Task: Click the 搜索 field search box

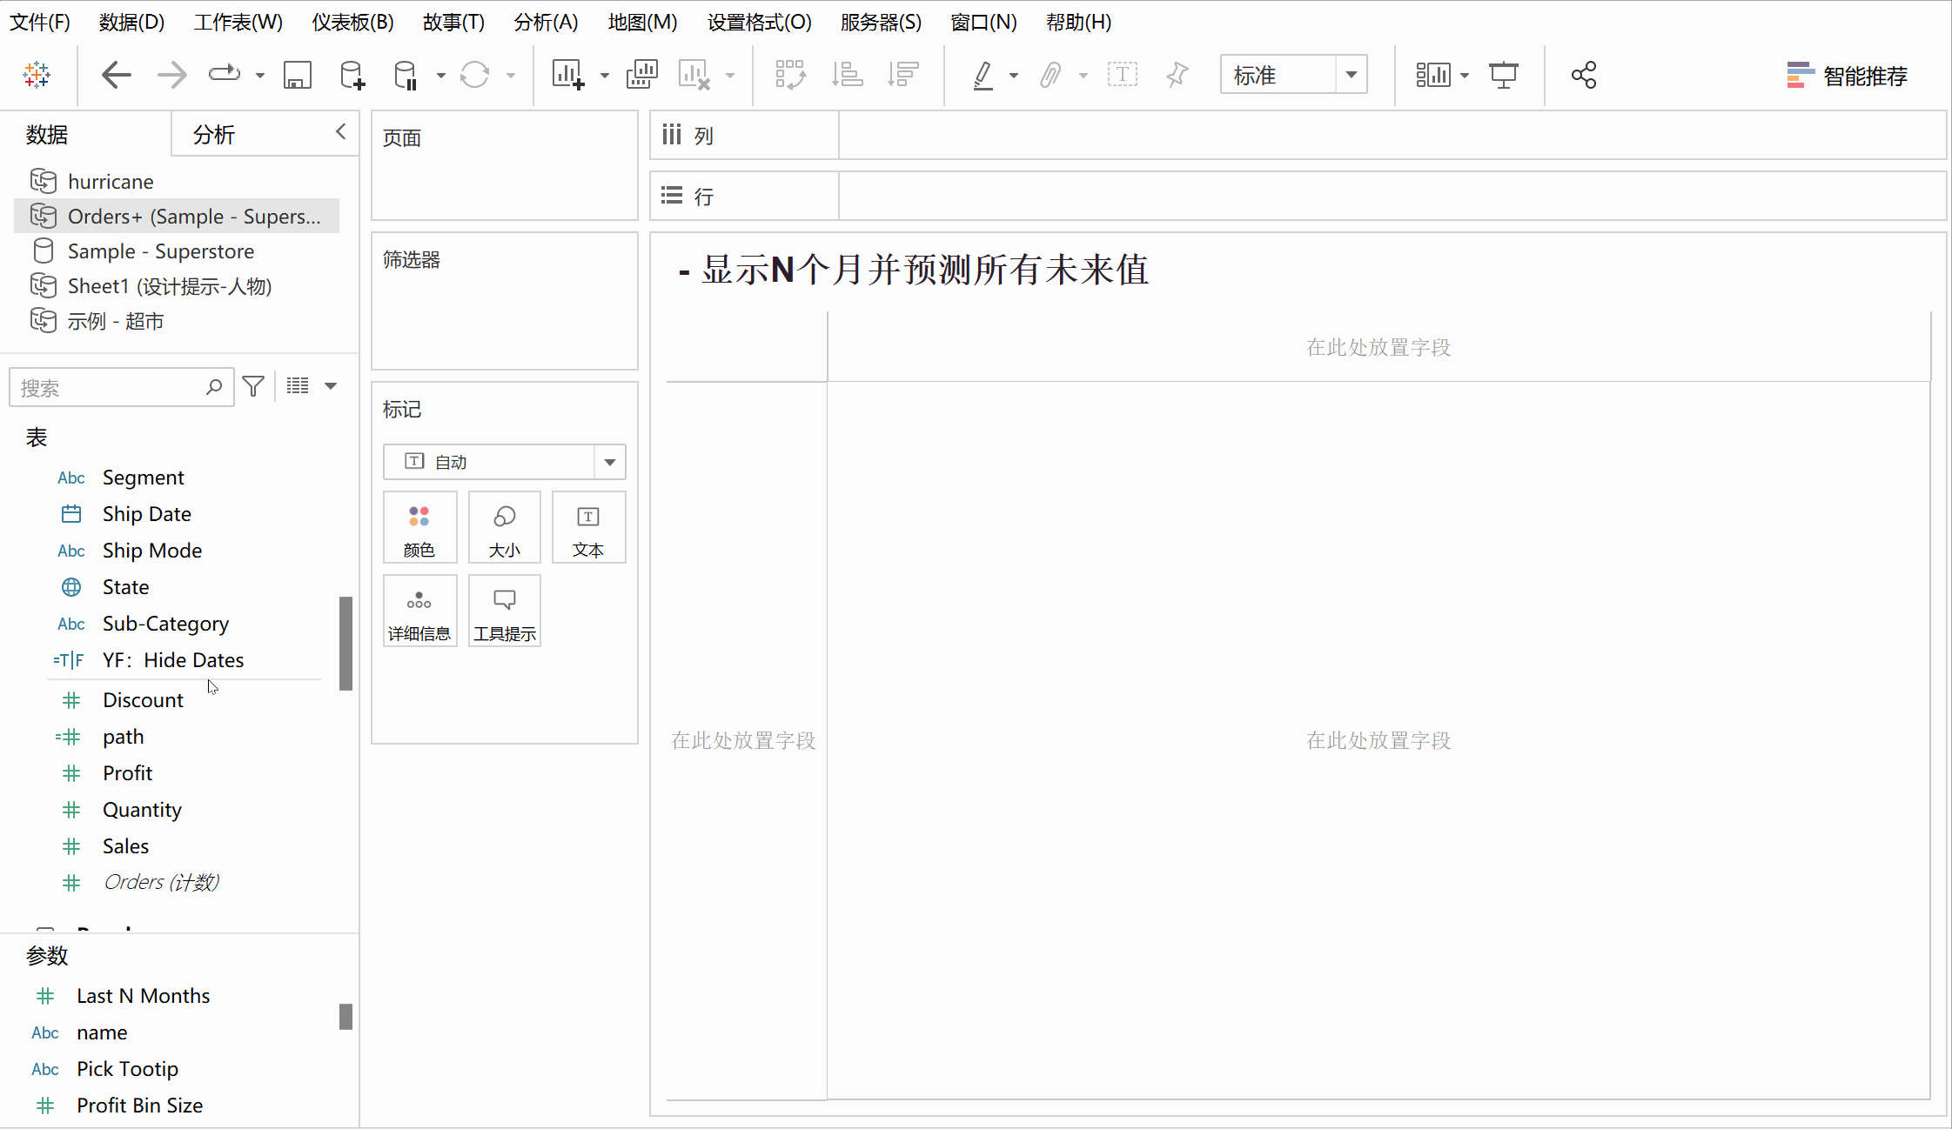Action: click(109, 388)
